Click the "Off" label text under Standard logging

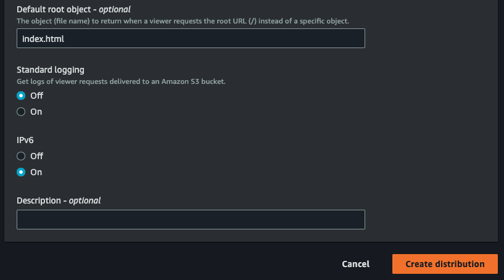point(36,96)
